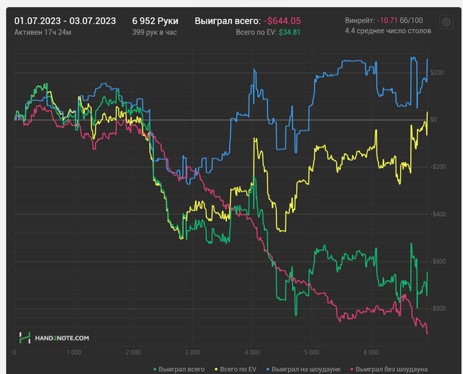Click the total won value -$644.05
Viewport: 463px width, 374px height.
(282, 21)
